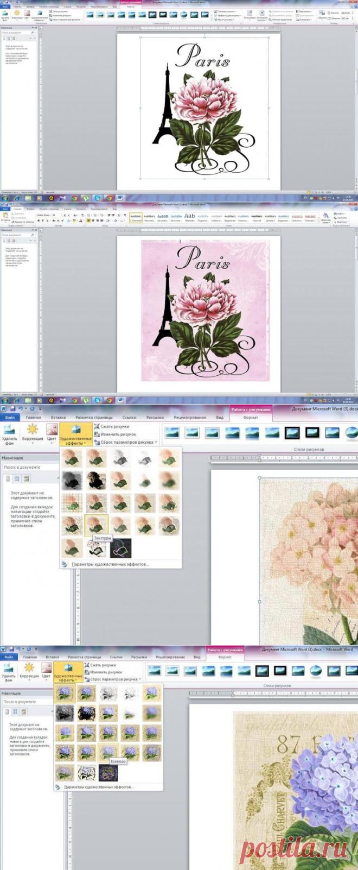Apply dark neon glowing-edges effect in blue-flower gallery
The width and height of the screenshot is (358, 870).
(108, 773)
